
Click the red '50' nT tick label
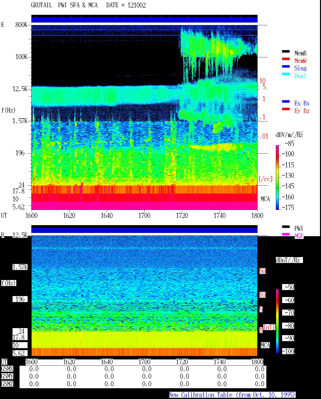(262, 271)
